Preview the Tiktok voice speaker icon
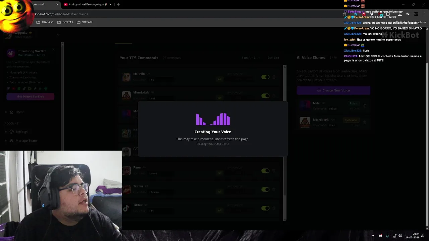Image resolution: width=429 pixels, height=241 pixels. 146,205
